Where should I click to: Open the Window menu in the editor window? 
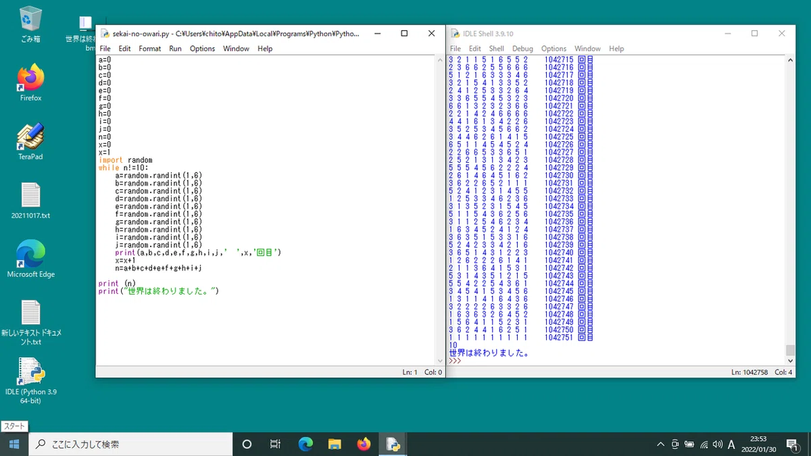pyautogui.click(x=236, y=49)
